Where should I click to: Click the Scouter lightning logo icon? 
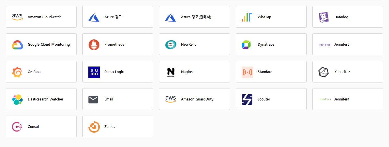click(x=247, y=99)
